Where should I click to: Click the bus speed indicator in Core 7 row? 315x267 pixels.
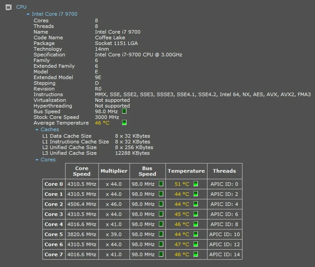(x=161, y=254)
